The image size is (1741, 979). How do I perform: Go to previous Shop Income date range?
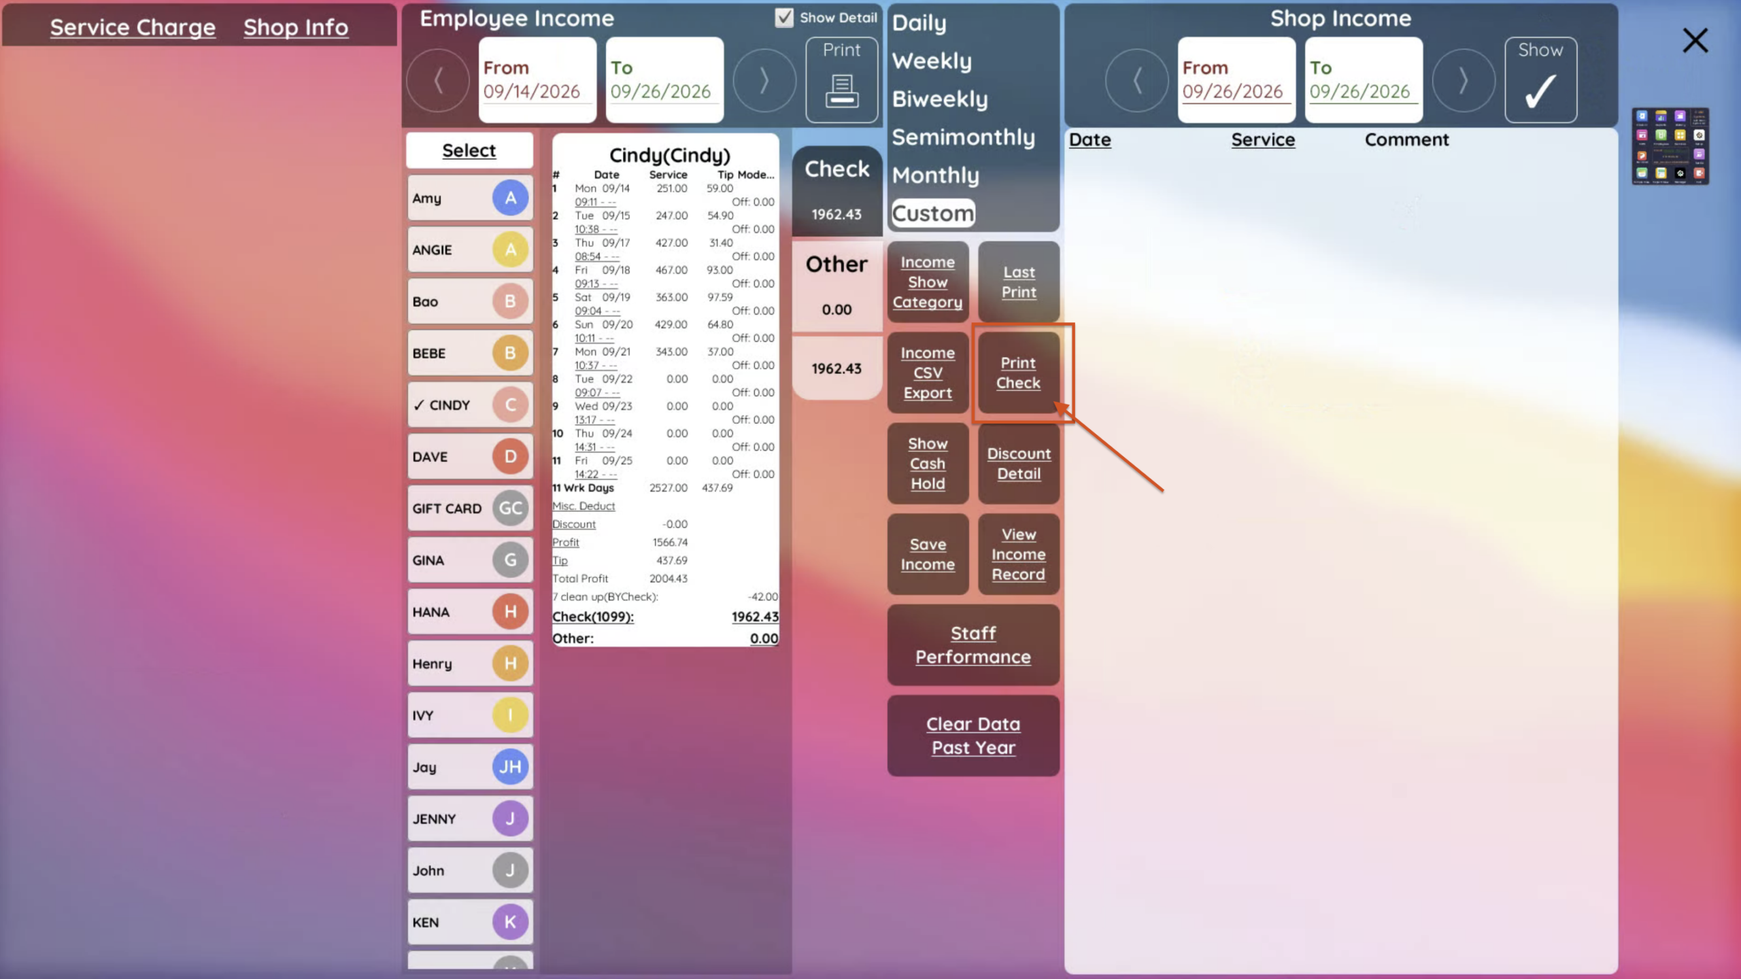pyautogui.click(x=1137, y=81)
